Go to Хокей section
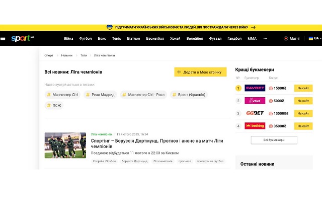 coord(175,38)
